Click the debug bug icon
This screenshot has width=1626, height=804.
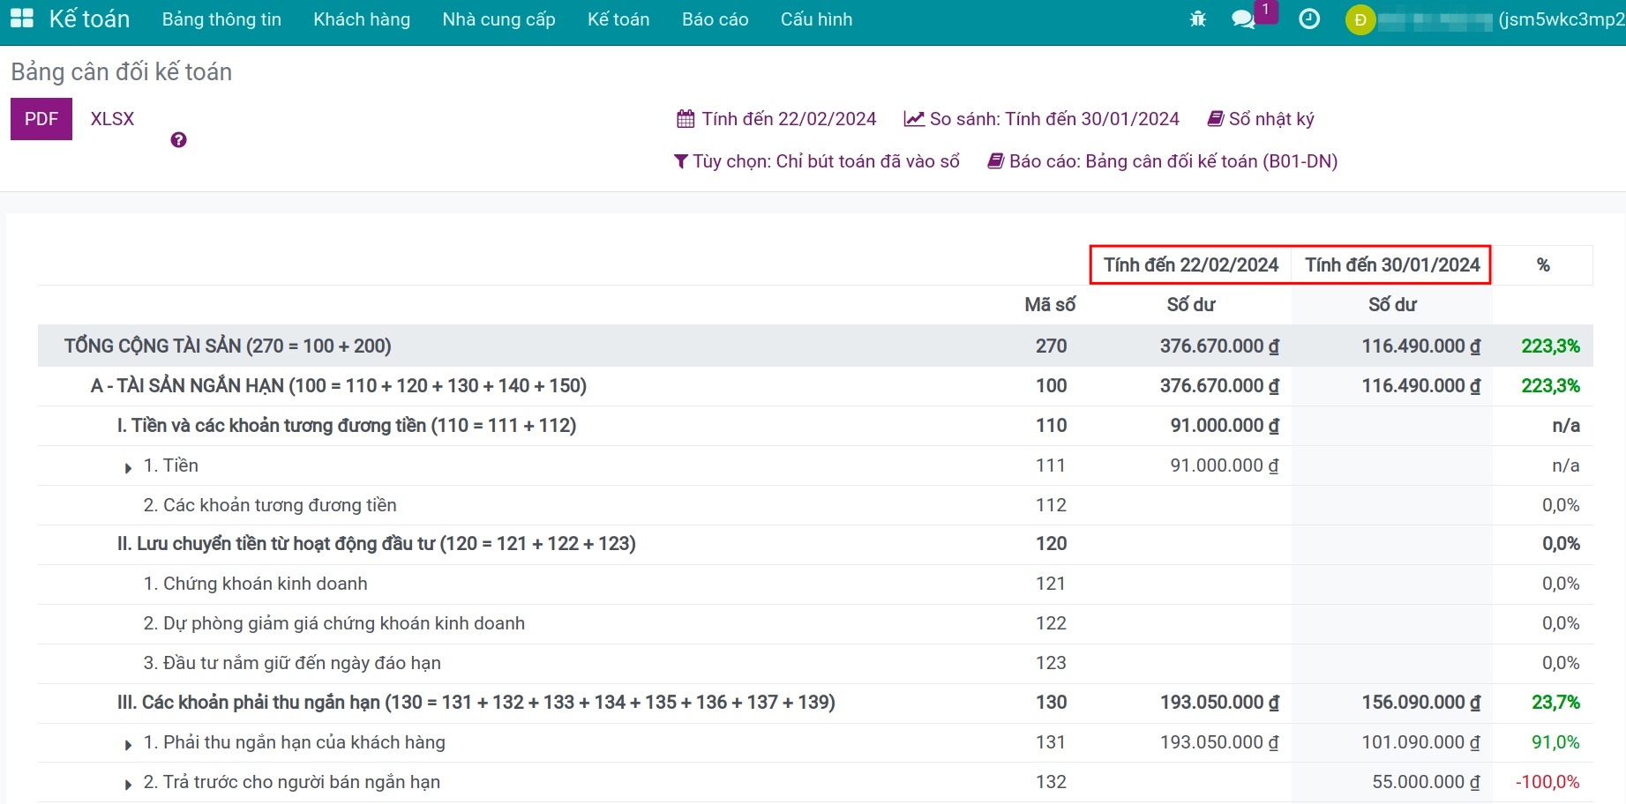(x=1197, y=19)
